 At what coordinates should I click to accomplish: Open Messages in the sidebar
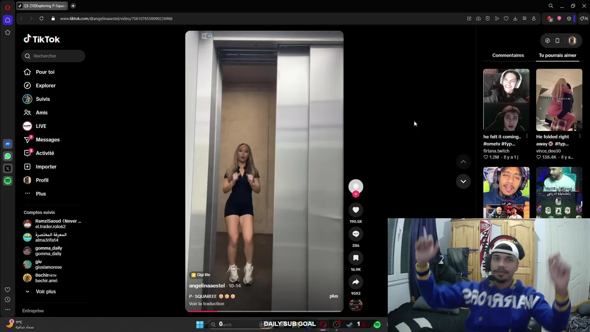click(47, 140)
